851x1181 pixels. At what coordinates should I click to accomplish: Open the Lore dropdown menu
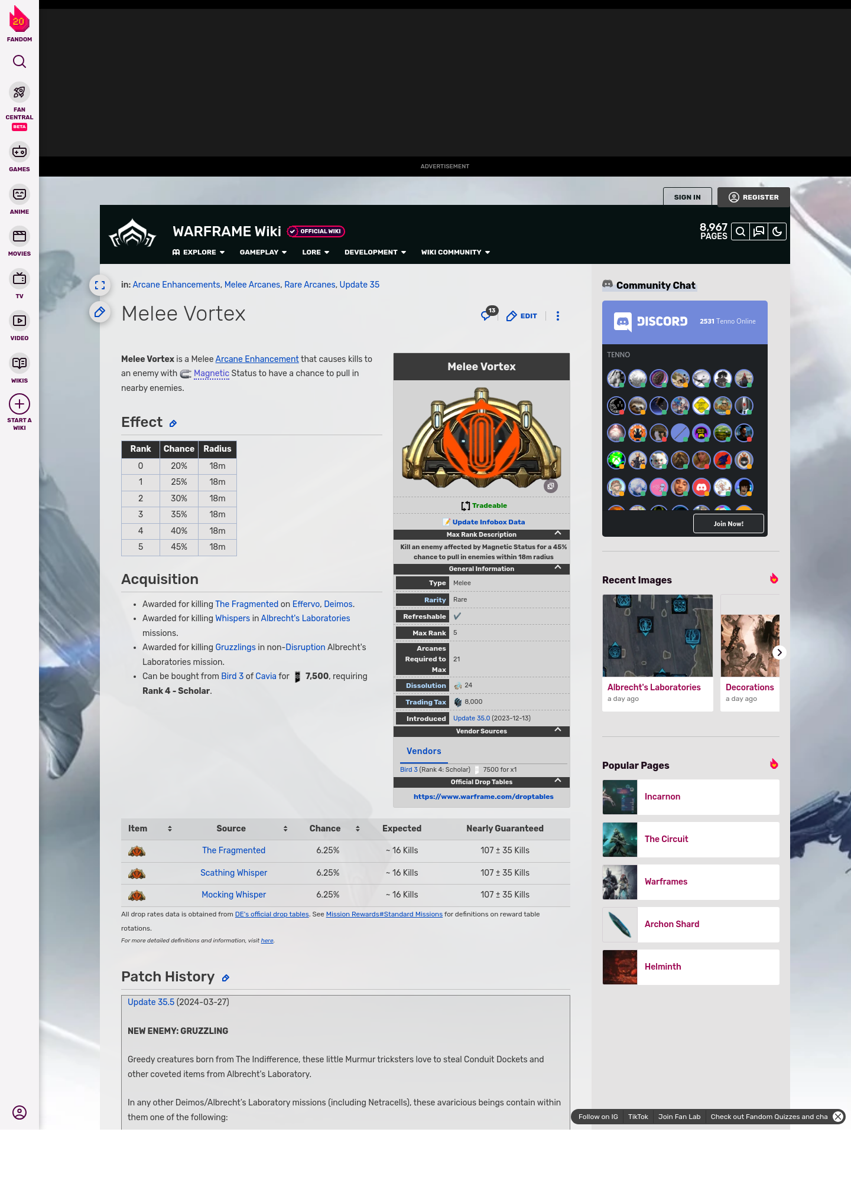(316, 252)
